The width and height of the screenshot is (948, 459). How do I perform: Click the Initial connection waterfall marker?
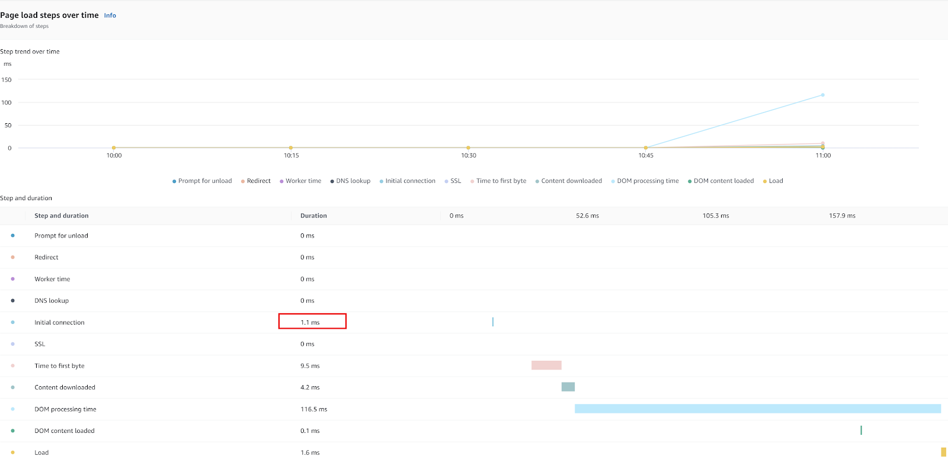pyautogui.click(x=493, y=322)
